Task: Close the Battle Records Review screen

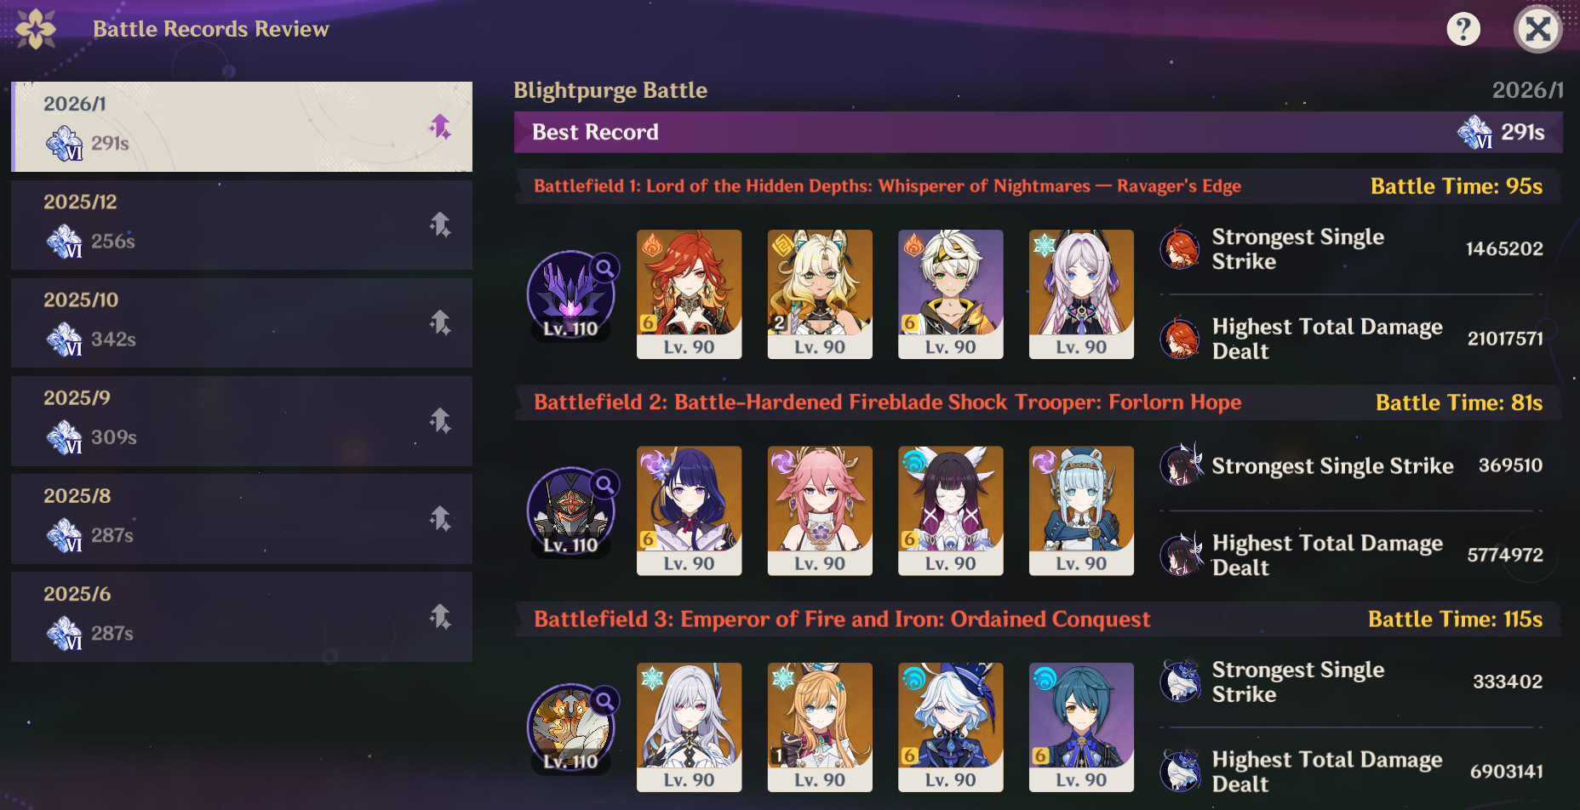Action: click(x=1537, y=29)
